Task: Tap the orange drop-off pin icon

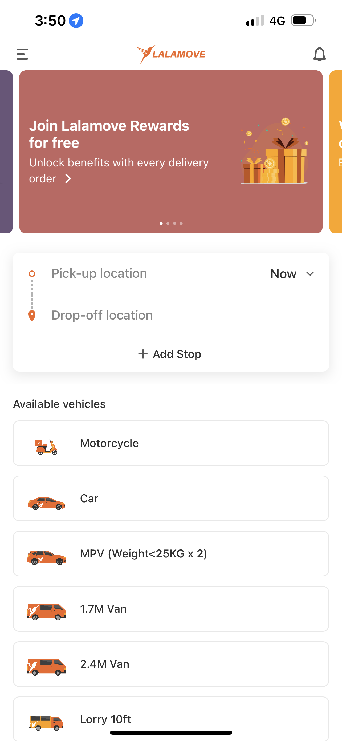Action: point(32,316)
